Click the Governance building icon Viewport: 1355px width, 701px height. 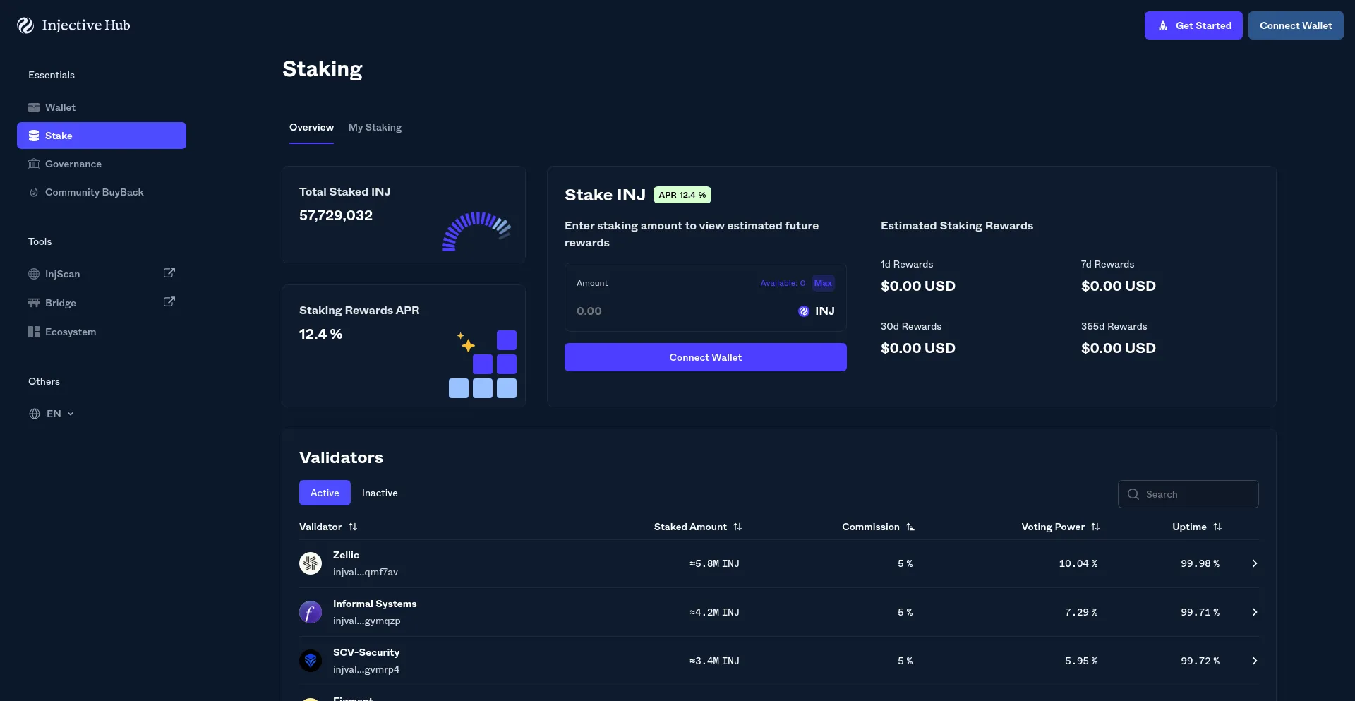tap(34, 164)
